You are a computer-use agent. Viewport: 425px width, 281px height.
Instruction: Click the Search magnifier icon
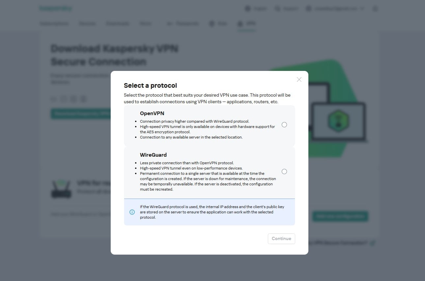click(277, 8)
